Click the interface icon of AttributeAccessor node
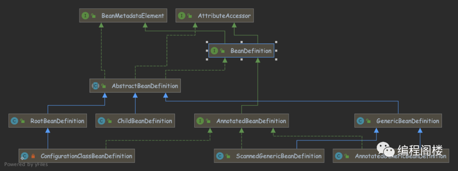458x171 pixels. [182, 16]
